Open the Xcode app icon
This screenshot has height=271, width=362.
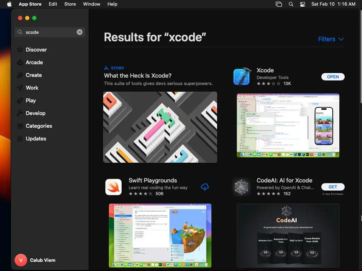coord(242,77)
